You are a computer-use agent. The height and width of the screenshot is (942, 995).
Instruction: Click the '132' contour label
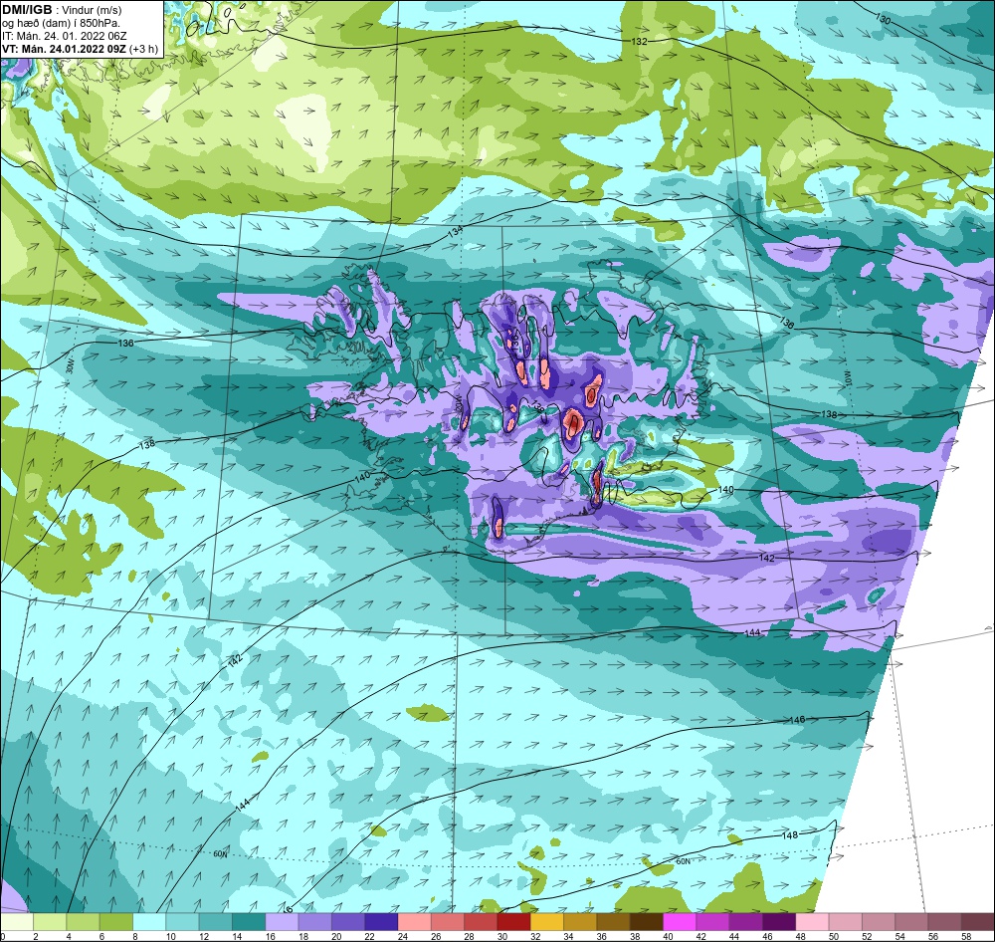pos(640,41)
